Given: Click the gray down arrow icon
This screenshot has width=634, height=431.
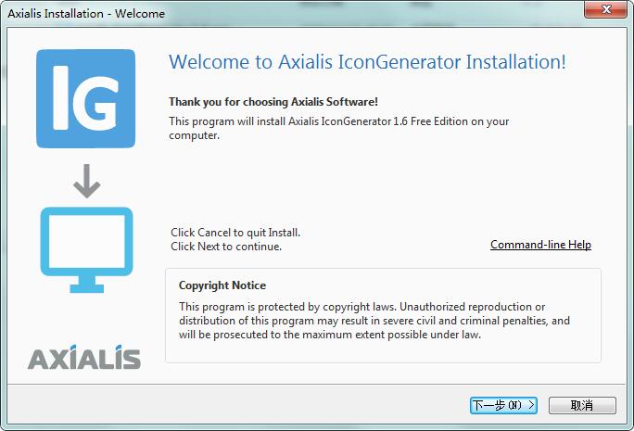Looking at the screenshot, I should click(x=86, y=181).
